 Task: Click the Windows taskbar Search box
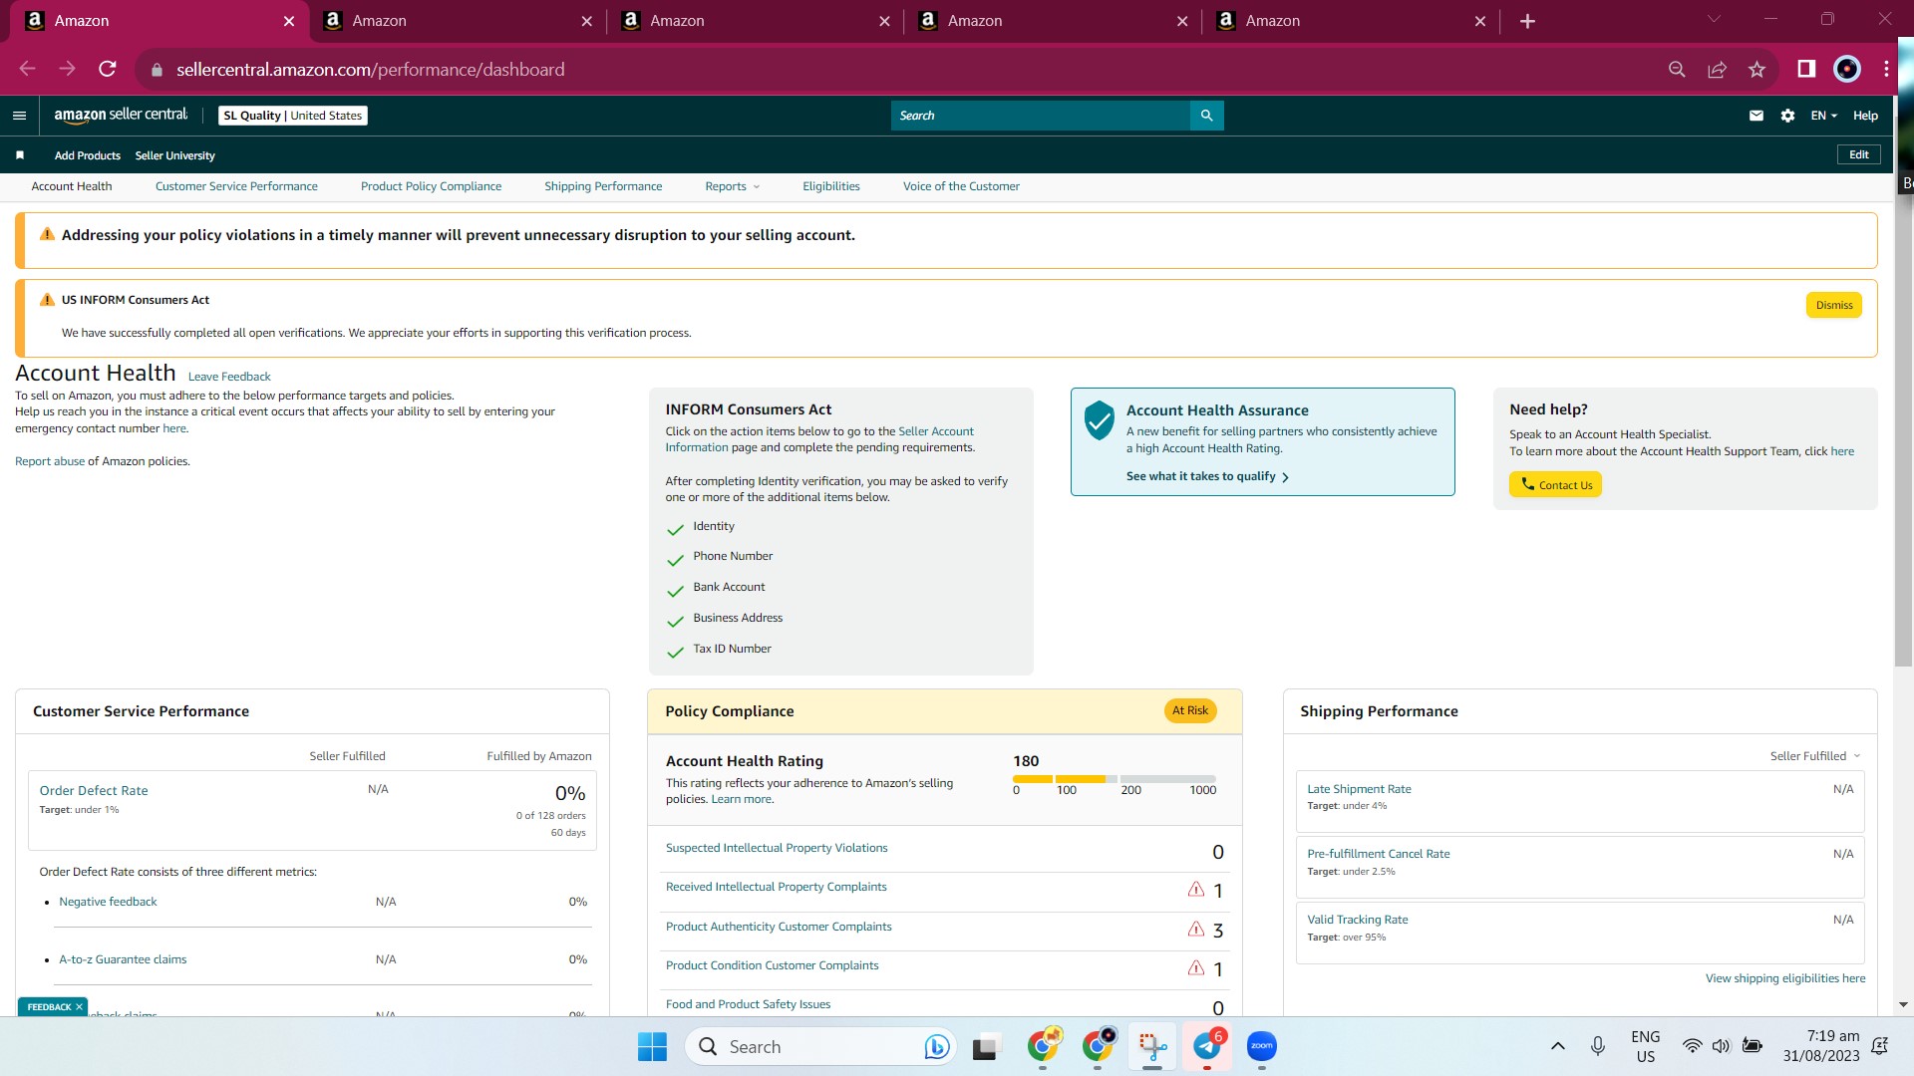[820, 1046]
